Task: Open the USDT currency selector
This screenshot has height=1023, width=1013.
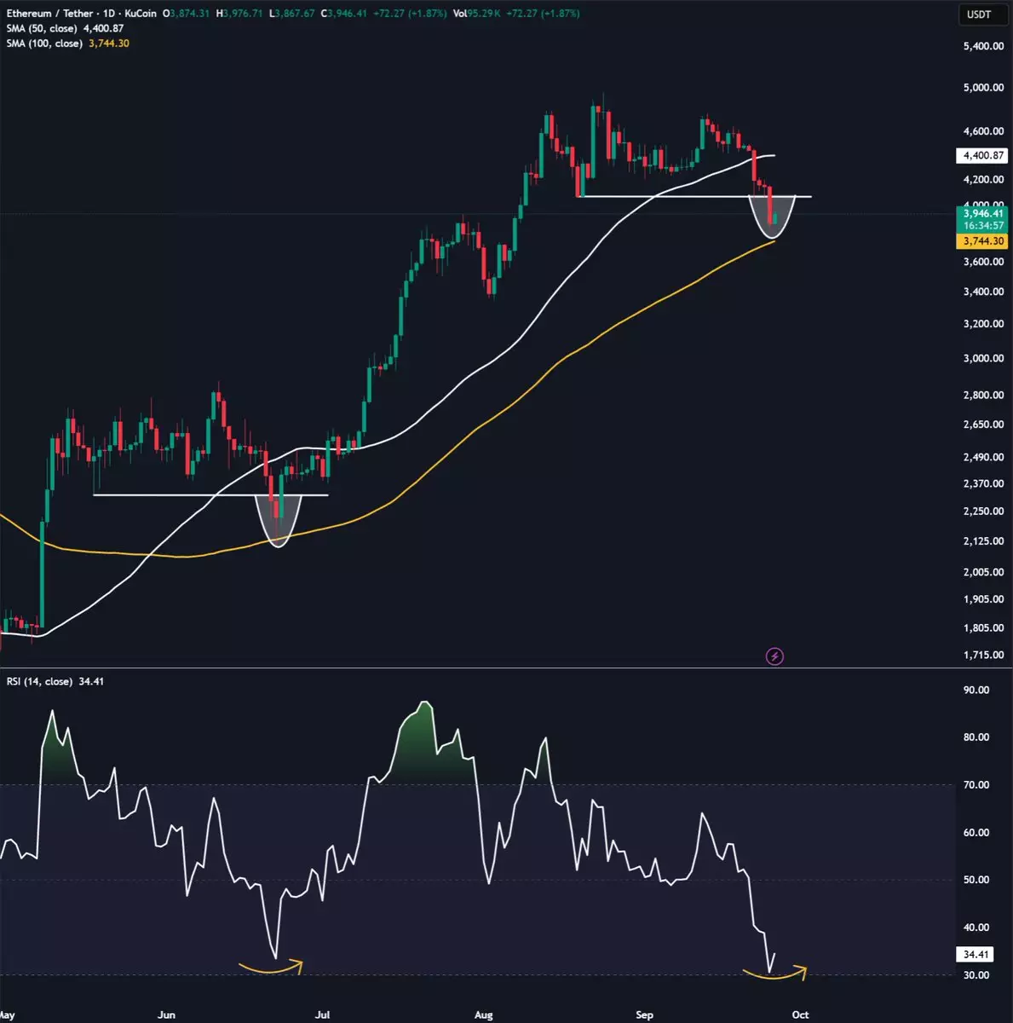Action: click(x=978, y=14)
